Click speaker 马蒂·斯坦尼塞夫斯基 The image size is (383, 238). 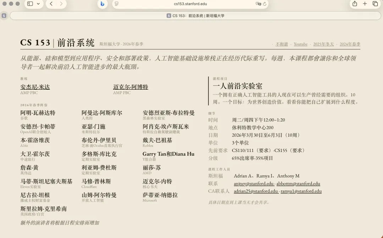pos(46,181)
